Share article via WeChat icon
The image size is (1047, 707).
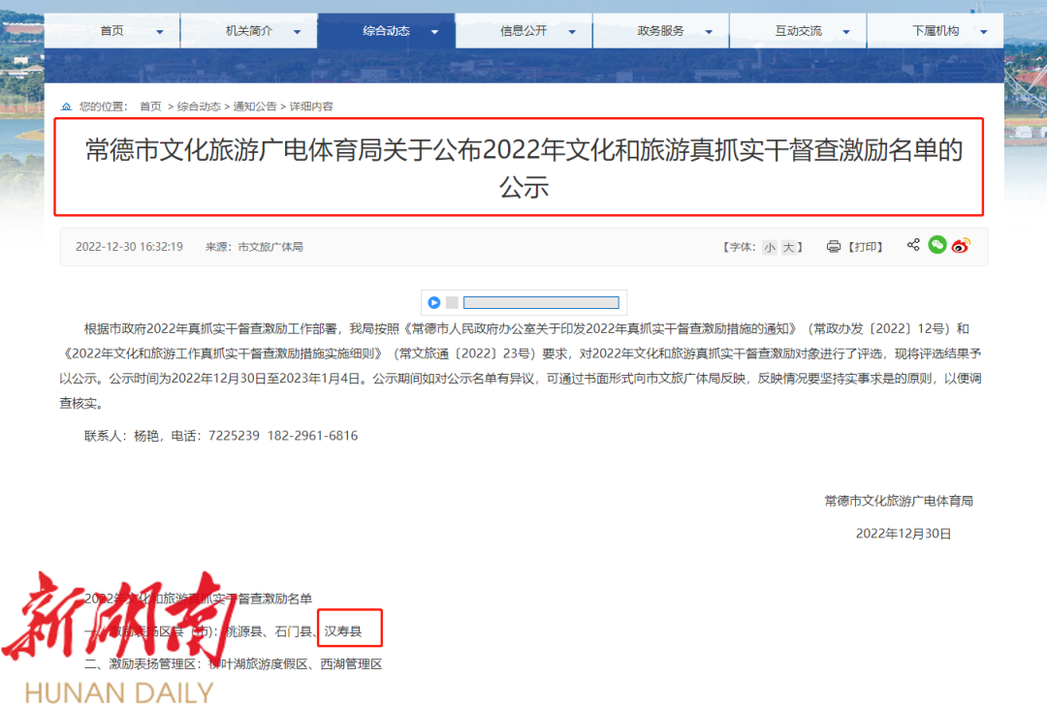click(x=936, y=245)
